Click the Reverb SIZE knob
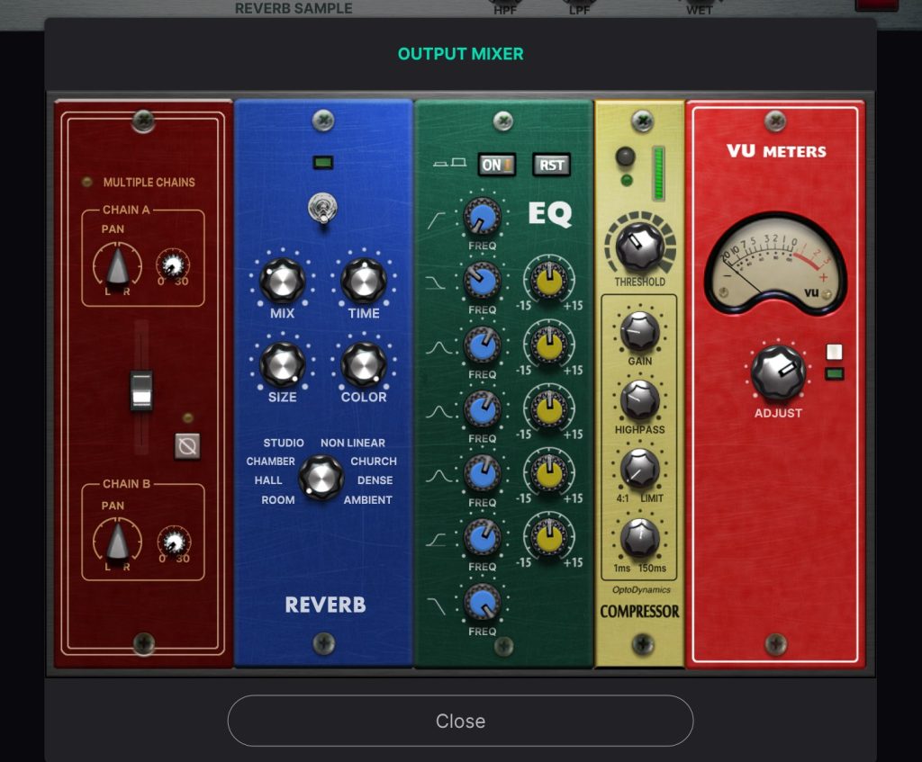The image size is (922, 762). (x=282, y=364)
